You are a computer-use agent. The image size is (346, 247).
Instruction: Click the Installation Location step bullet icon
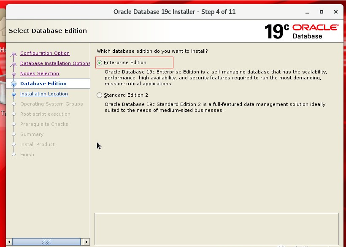[14, 94]
